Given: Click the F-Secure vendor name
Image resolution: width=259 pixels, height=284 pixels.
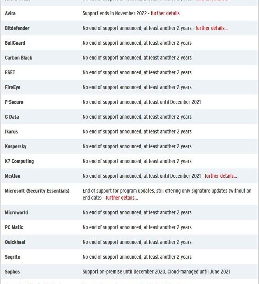Looking at the screenshot, I should pos(14,102).
